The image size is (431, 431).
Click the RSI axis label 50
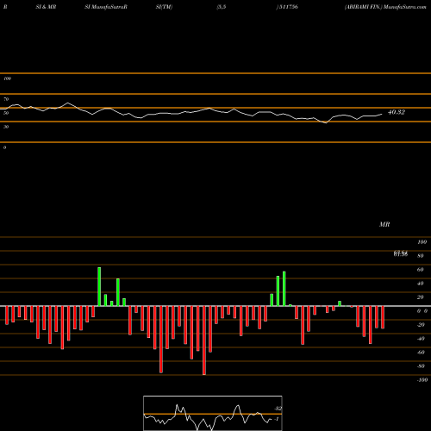point(6,113)
